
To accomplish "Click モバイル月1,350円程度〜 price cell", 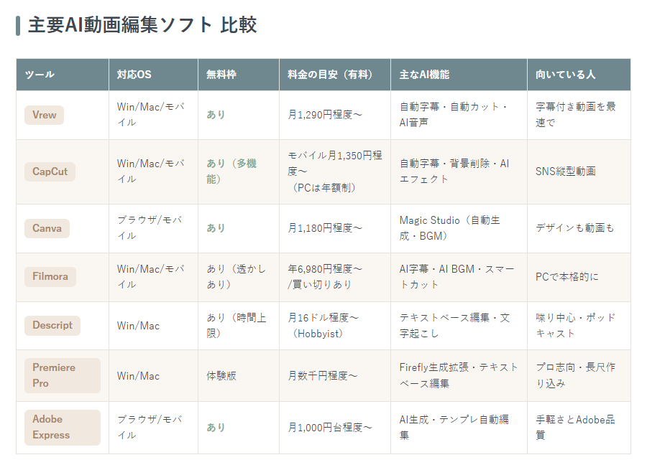I will [x=335, y=171].
